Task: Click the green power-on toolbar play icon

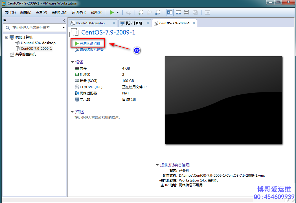Action: tap(112, 12)
